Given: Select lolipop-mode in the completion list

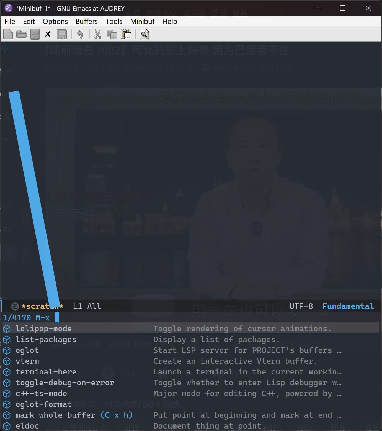Looking at the screenshot, I should (x=43, y=329).
